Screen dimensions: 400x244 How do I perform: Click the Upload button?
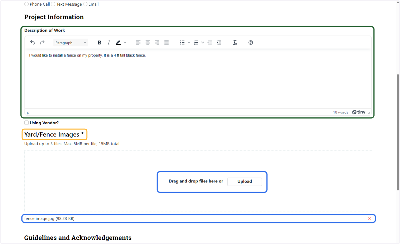click(x=245, y=182)
